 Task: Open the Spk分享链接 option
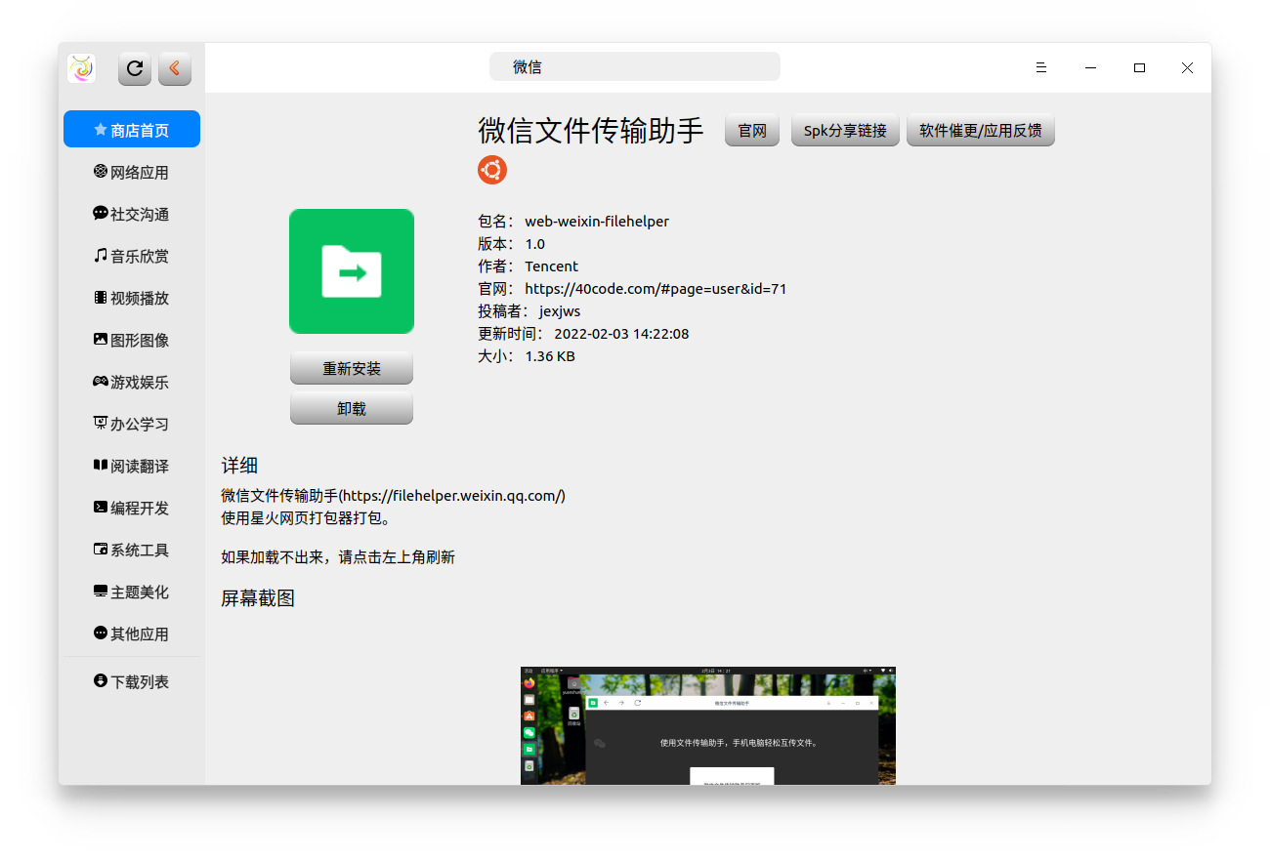(844, 129)
